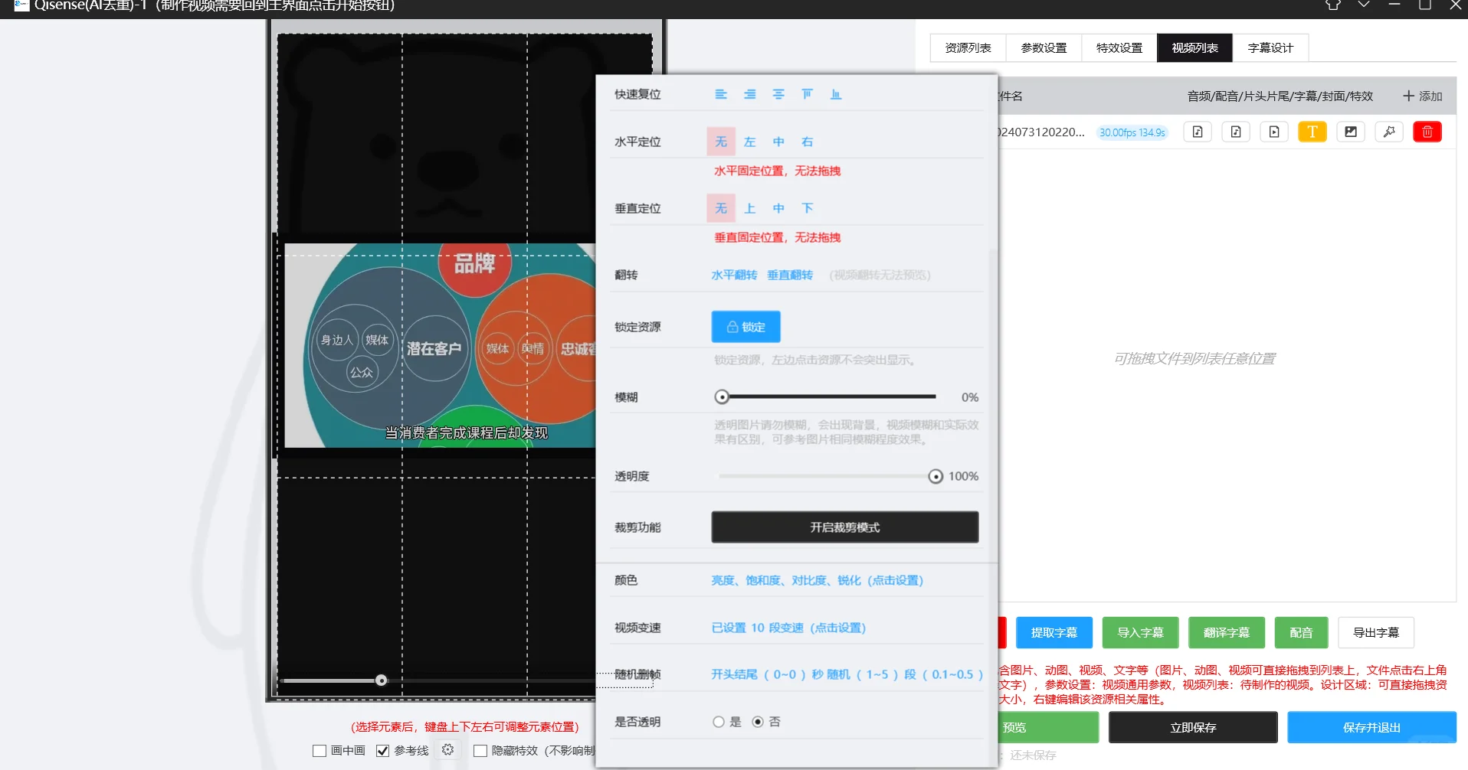The image size is (1468, 770).
Task: Click the green 配音 button
Action: pos(1301,633)
